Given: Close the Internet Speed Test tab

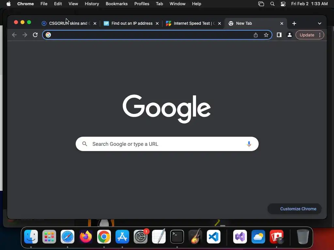Looking at the screenshot, I should click(x=220, y=23).
